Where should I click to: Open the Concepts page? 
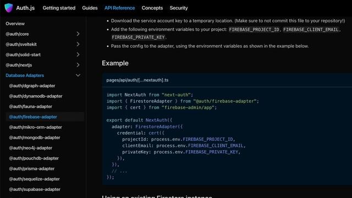pyautogui.click(x=152, y=8)
